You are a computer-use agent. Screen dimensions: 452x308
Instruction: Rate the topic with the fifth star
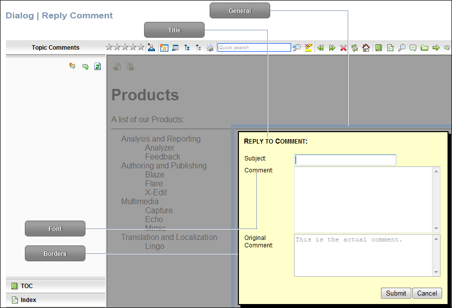tap(141, 47)
